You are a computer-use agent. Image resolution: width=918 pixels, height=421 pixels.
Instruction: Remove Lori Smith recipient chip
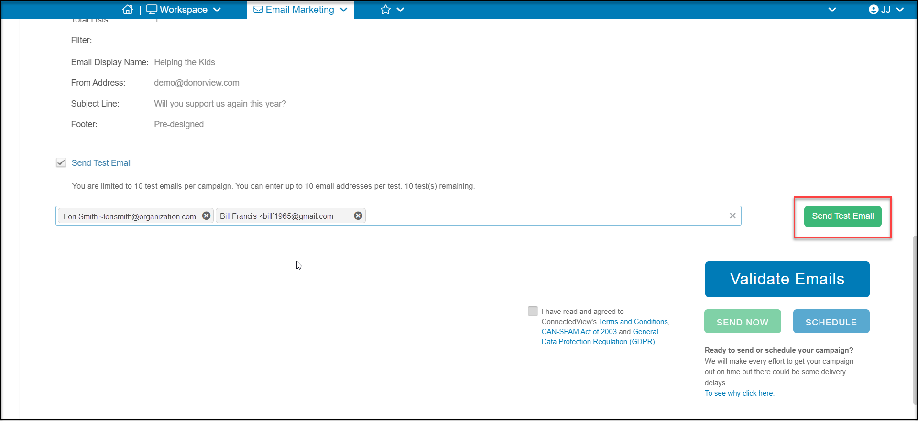207,216
